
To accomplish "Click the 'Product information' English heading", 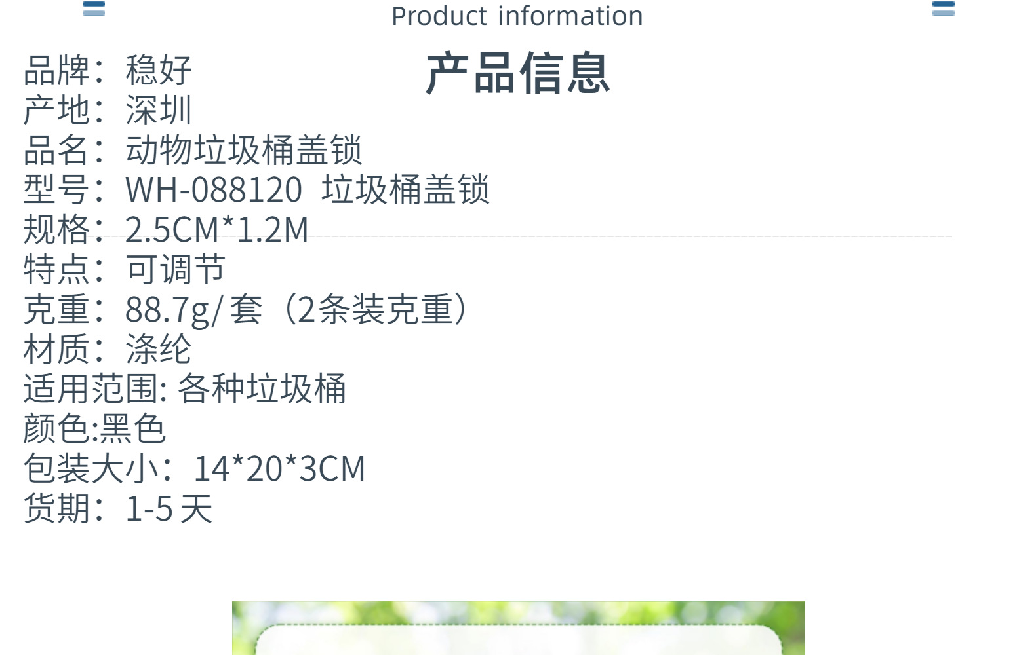I will coord(517,16).
